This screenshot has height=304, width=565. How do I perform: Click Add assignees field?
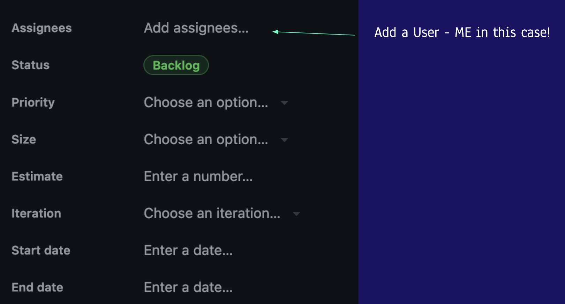[196, 28]
